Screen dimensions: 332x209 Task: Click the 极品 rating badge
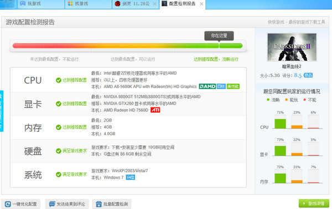click(308, 76)
